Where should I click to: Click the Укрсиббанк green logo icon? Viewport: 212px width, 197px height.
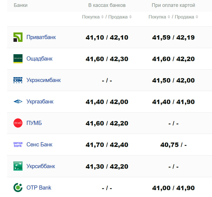click(18, 166)
